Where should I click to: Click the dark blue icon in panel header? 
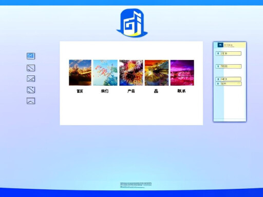[220, 45]
